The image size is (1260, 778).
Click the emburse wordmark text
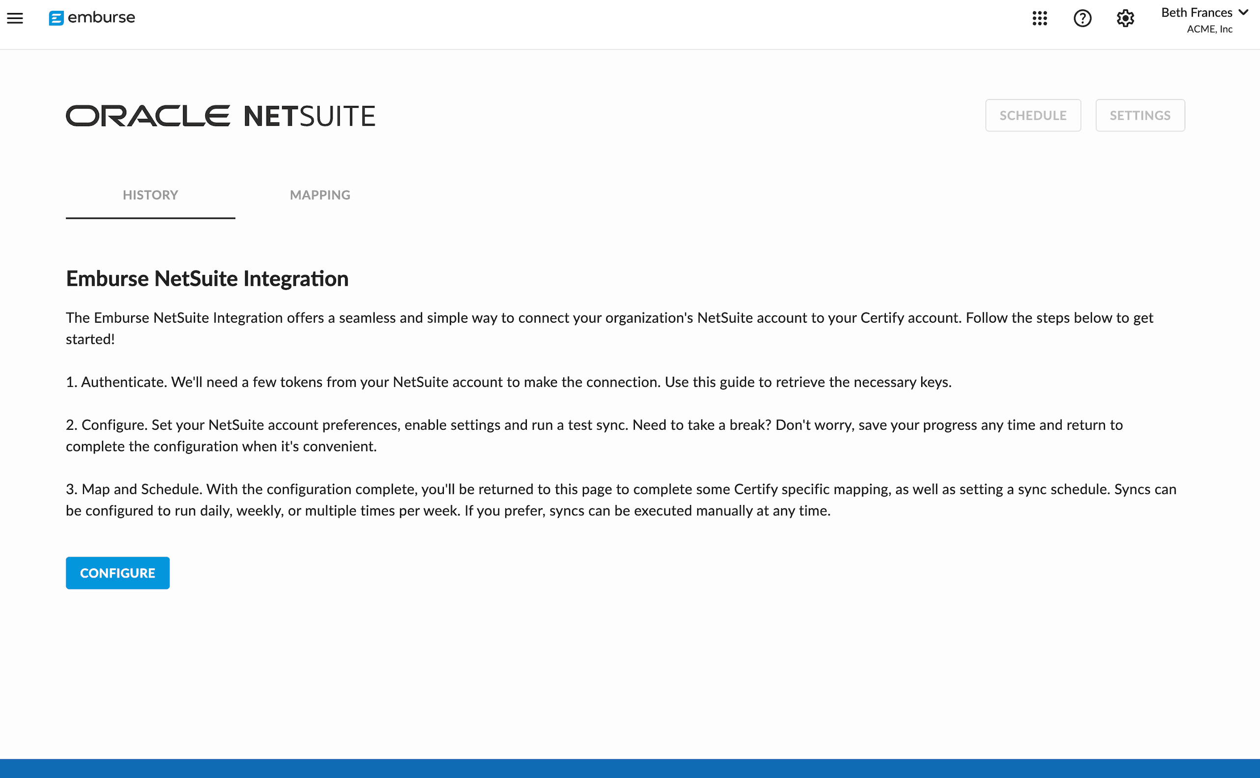101,18
